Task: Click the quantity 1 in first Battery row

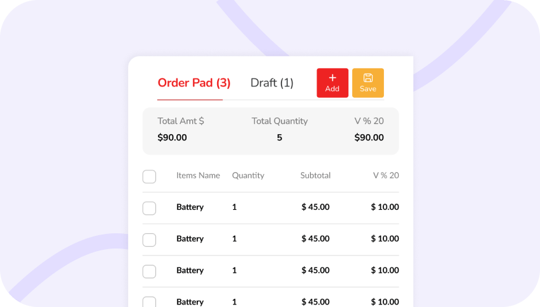Action: click(234, 207)
